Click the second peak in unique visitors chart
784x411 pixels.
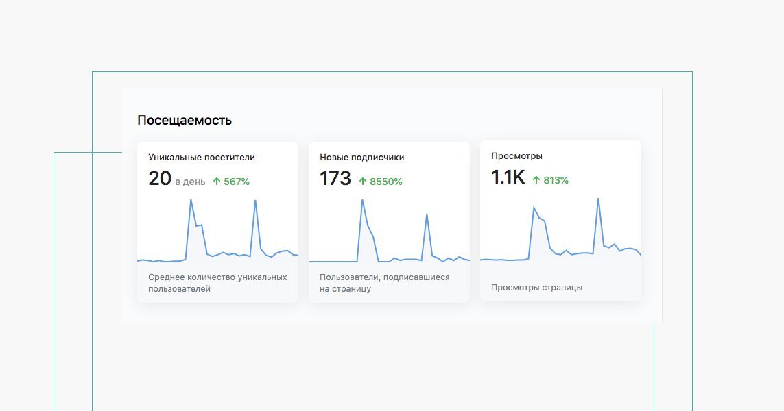(x=255, y=201)
